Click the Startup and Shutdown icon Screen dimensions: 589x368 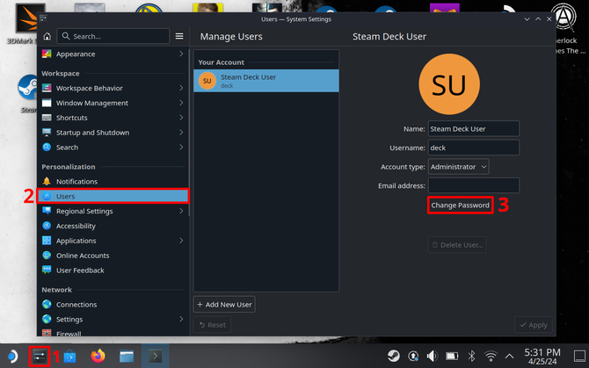[47, 133]
